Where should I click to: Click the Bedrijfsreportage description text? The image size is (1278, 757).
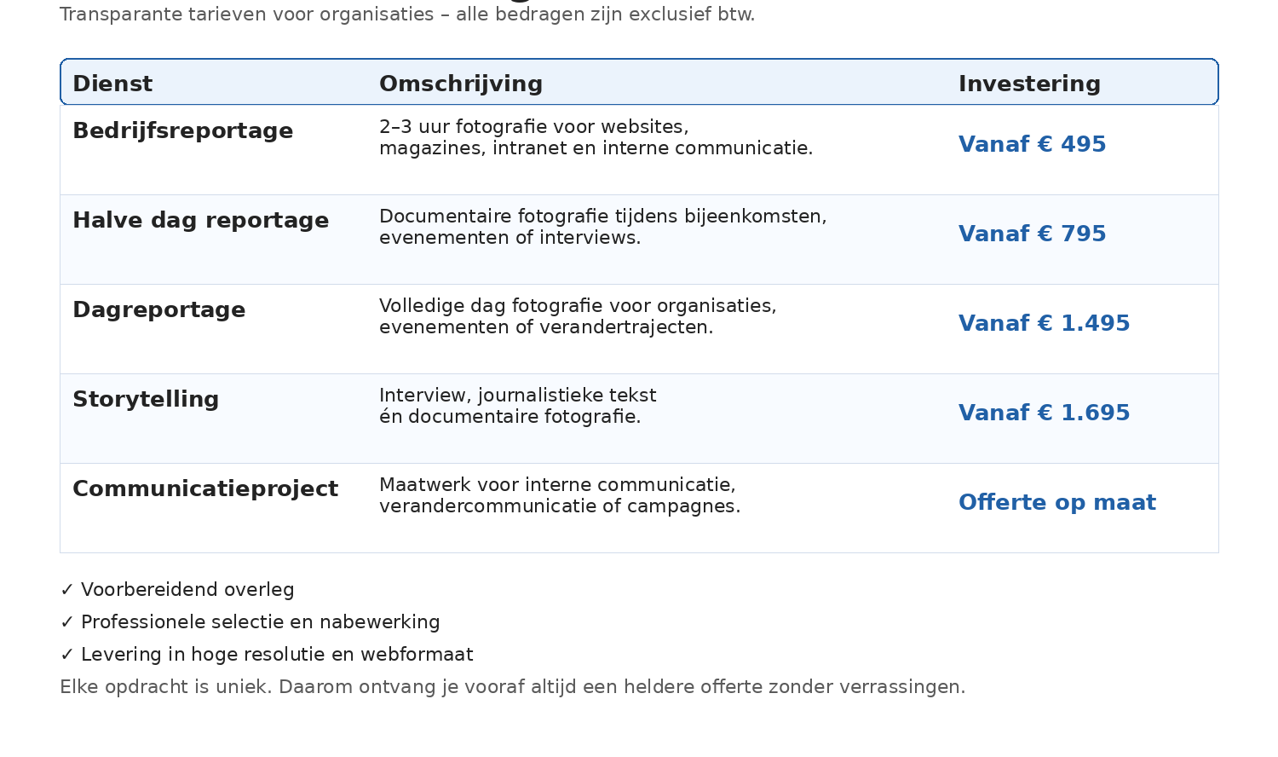click(x=596, y=137)
